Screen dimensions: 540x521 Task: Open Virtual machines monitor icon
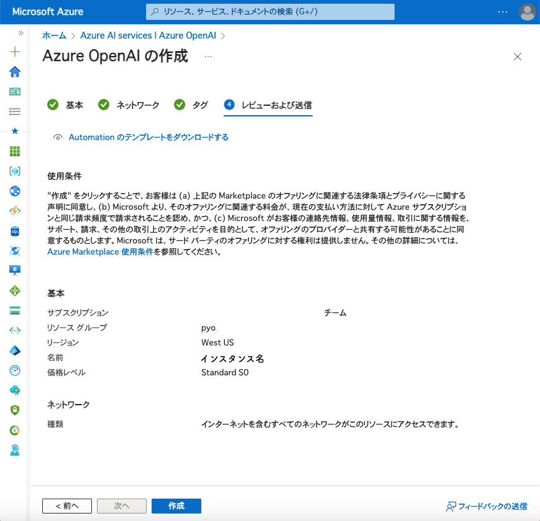pos(15,271)
